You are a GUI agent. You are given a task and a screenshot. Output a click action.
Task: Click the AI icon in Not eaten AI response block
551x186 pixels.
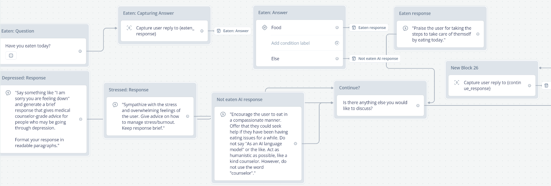(x=223, y=114)
